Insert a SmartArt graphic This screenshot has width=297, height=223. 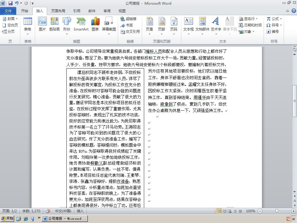tap(81, 24)
